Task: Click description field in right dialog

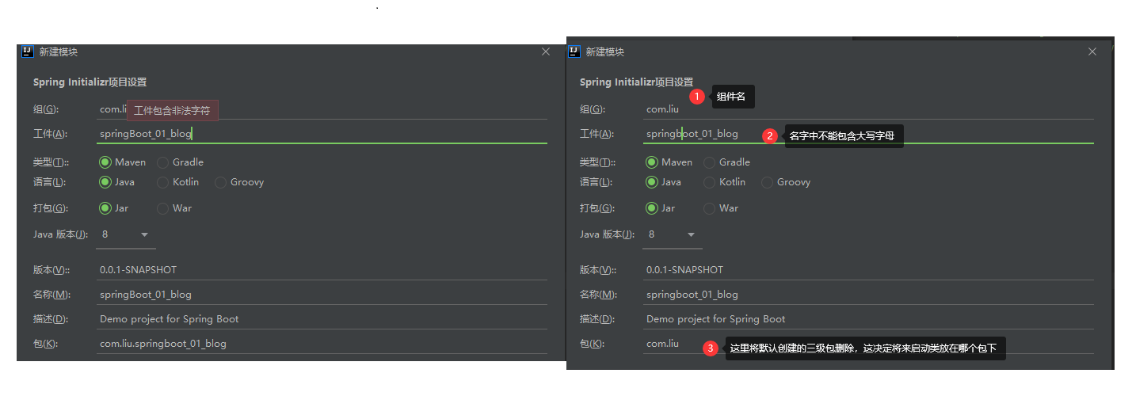Action: coord(868,319)
